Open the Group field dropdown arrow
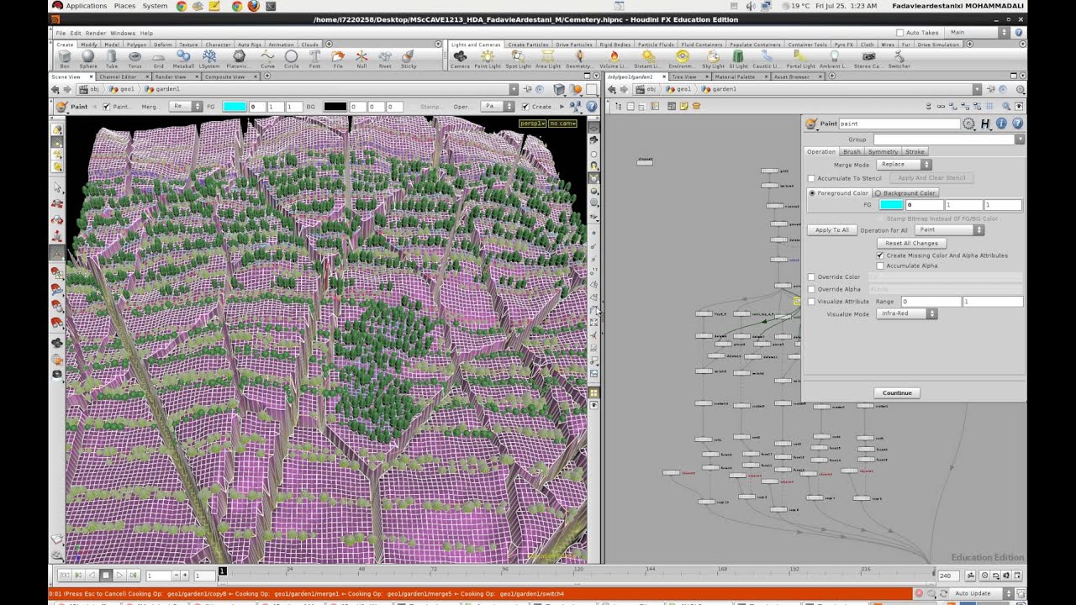This screenshot has height=605, width=1076. tap(1020, 139)
